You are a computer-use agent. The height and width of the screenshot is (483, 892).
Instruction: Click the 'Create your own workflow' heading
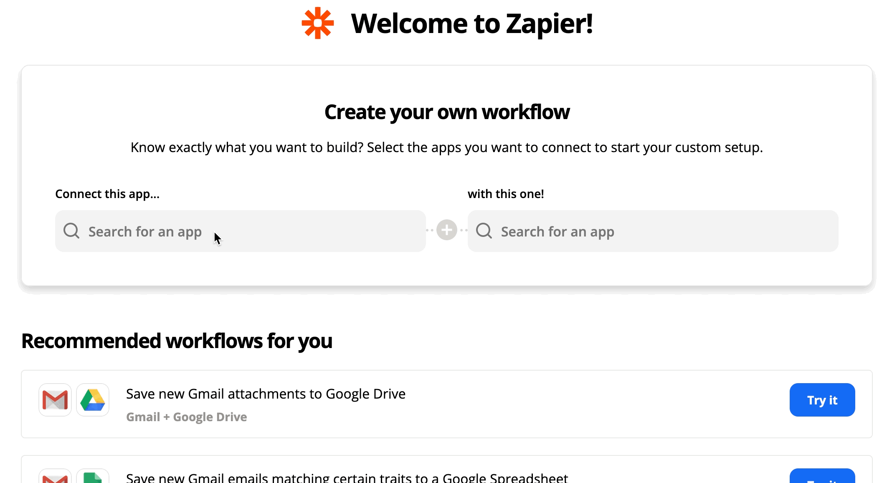click(447, 111)
